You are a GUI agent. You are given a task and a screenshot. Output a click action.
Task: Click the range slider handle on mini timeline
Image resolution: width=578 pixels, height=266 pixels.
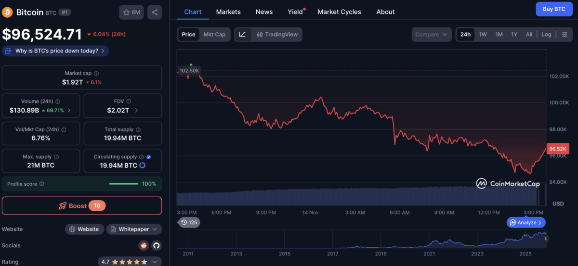tap(546, 239)
